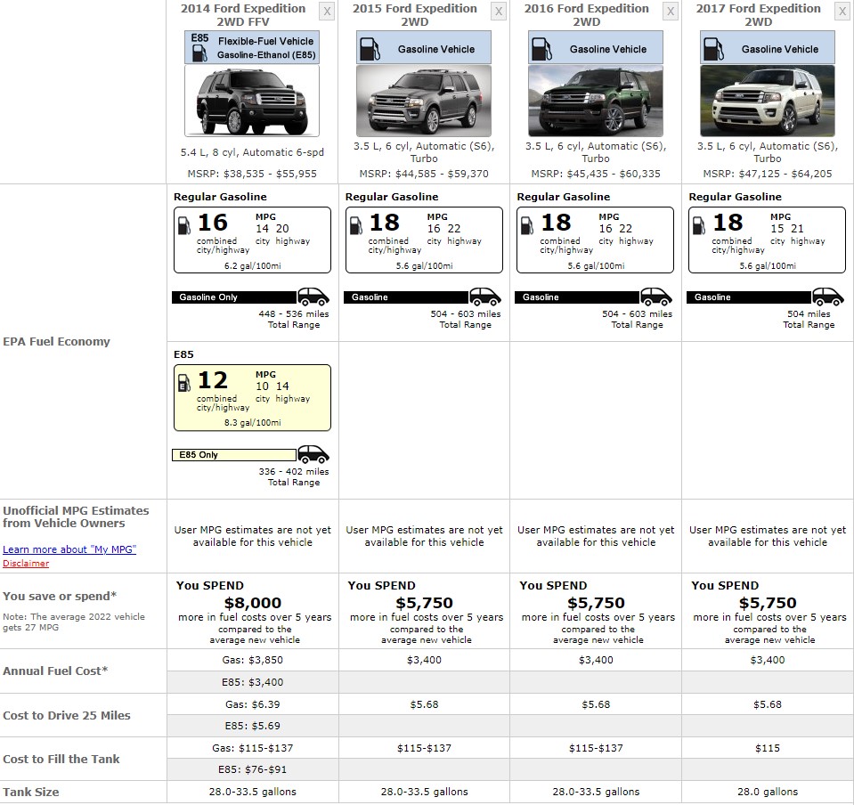Click the 2016 Expedition Gasoline range bar
Image resolution: width=854 pixels, height=805 pixels.
577,297
